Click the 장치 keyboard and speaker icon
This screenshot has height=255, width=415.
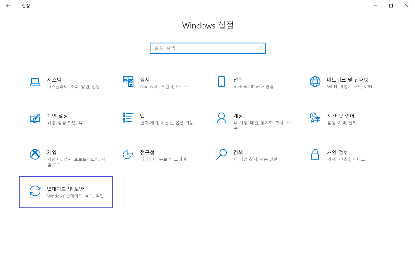click(x=128, y=82)
